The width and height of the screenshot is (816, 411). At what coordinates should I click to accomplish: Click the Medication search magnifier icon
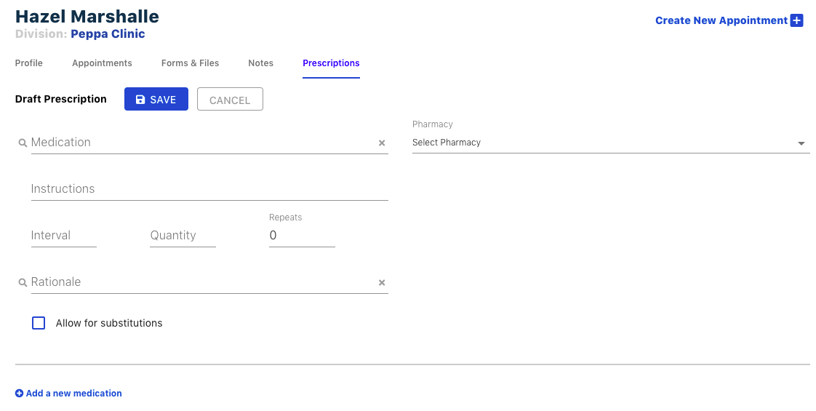[x=23, y=143]
